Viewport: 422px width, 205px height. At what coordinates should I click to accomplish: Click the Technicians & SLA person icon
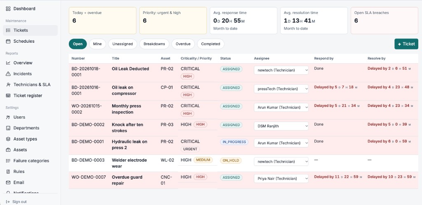(8, 85)
